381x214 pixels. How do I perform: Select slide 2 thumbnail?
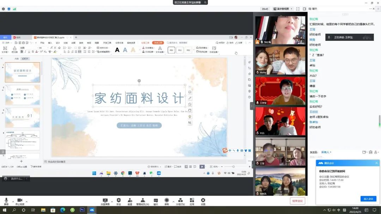22,95
